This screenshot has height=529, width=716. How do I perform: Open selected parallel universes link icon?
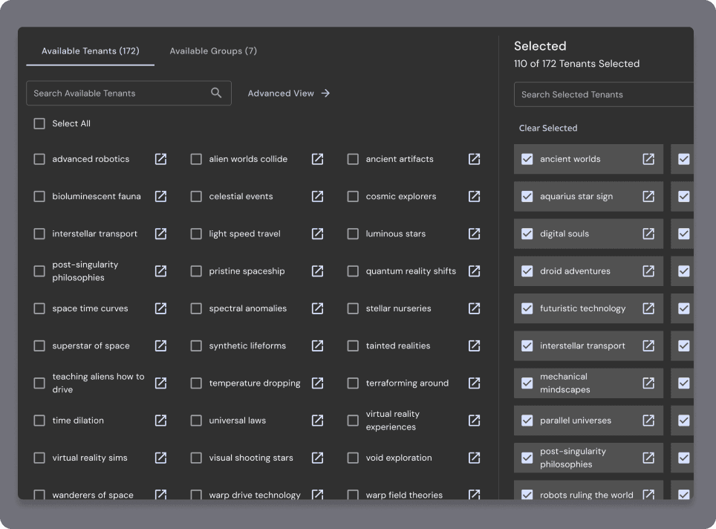[x=648, y=421]
